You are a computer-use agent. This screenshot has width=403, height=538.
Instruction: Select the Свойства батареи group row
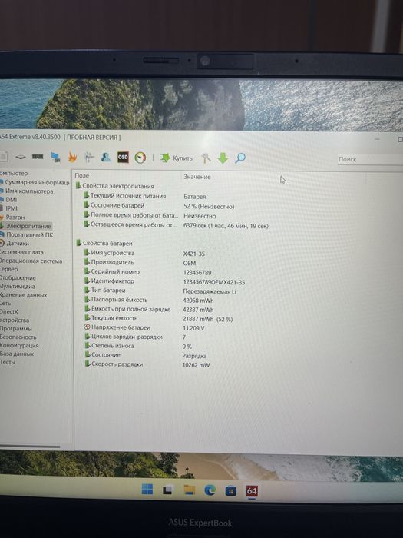point(104,244)
